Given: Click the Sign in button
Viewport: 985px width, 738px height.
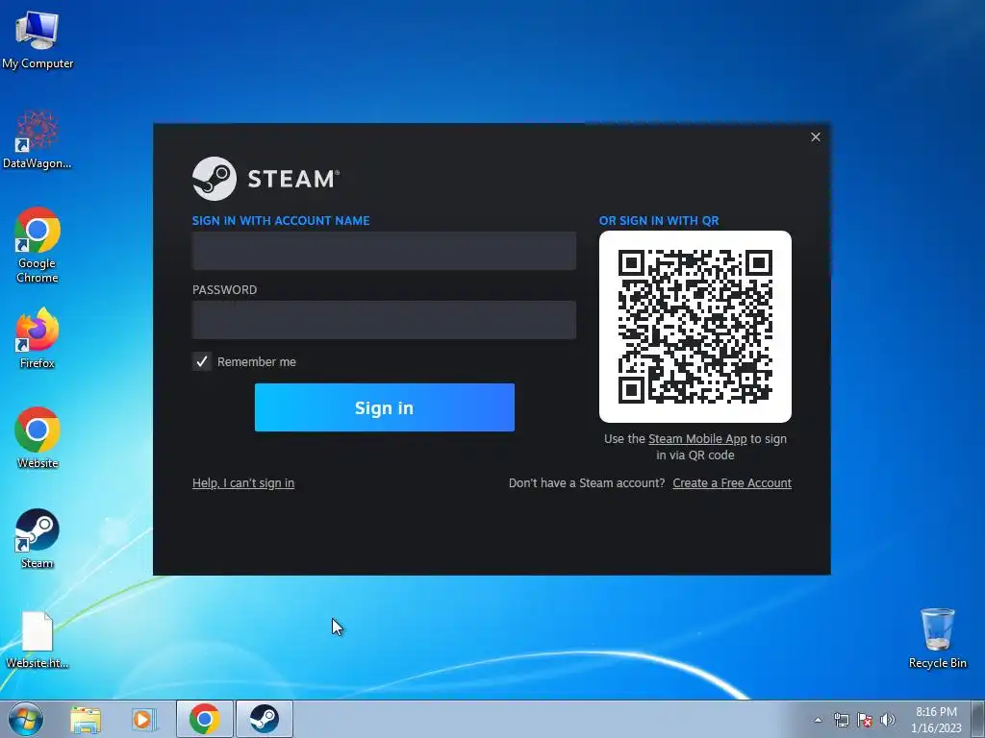Looking at the screenshot, I should pyautogui.click(x=385, y=407).
